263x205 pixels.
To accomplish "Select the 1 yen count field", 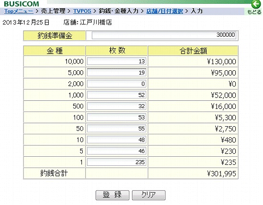I will point(117,162).
